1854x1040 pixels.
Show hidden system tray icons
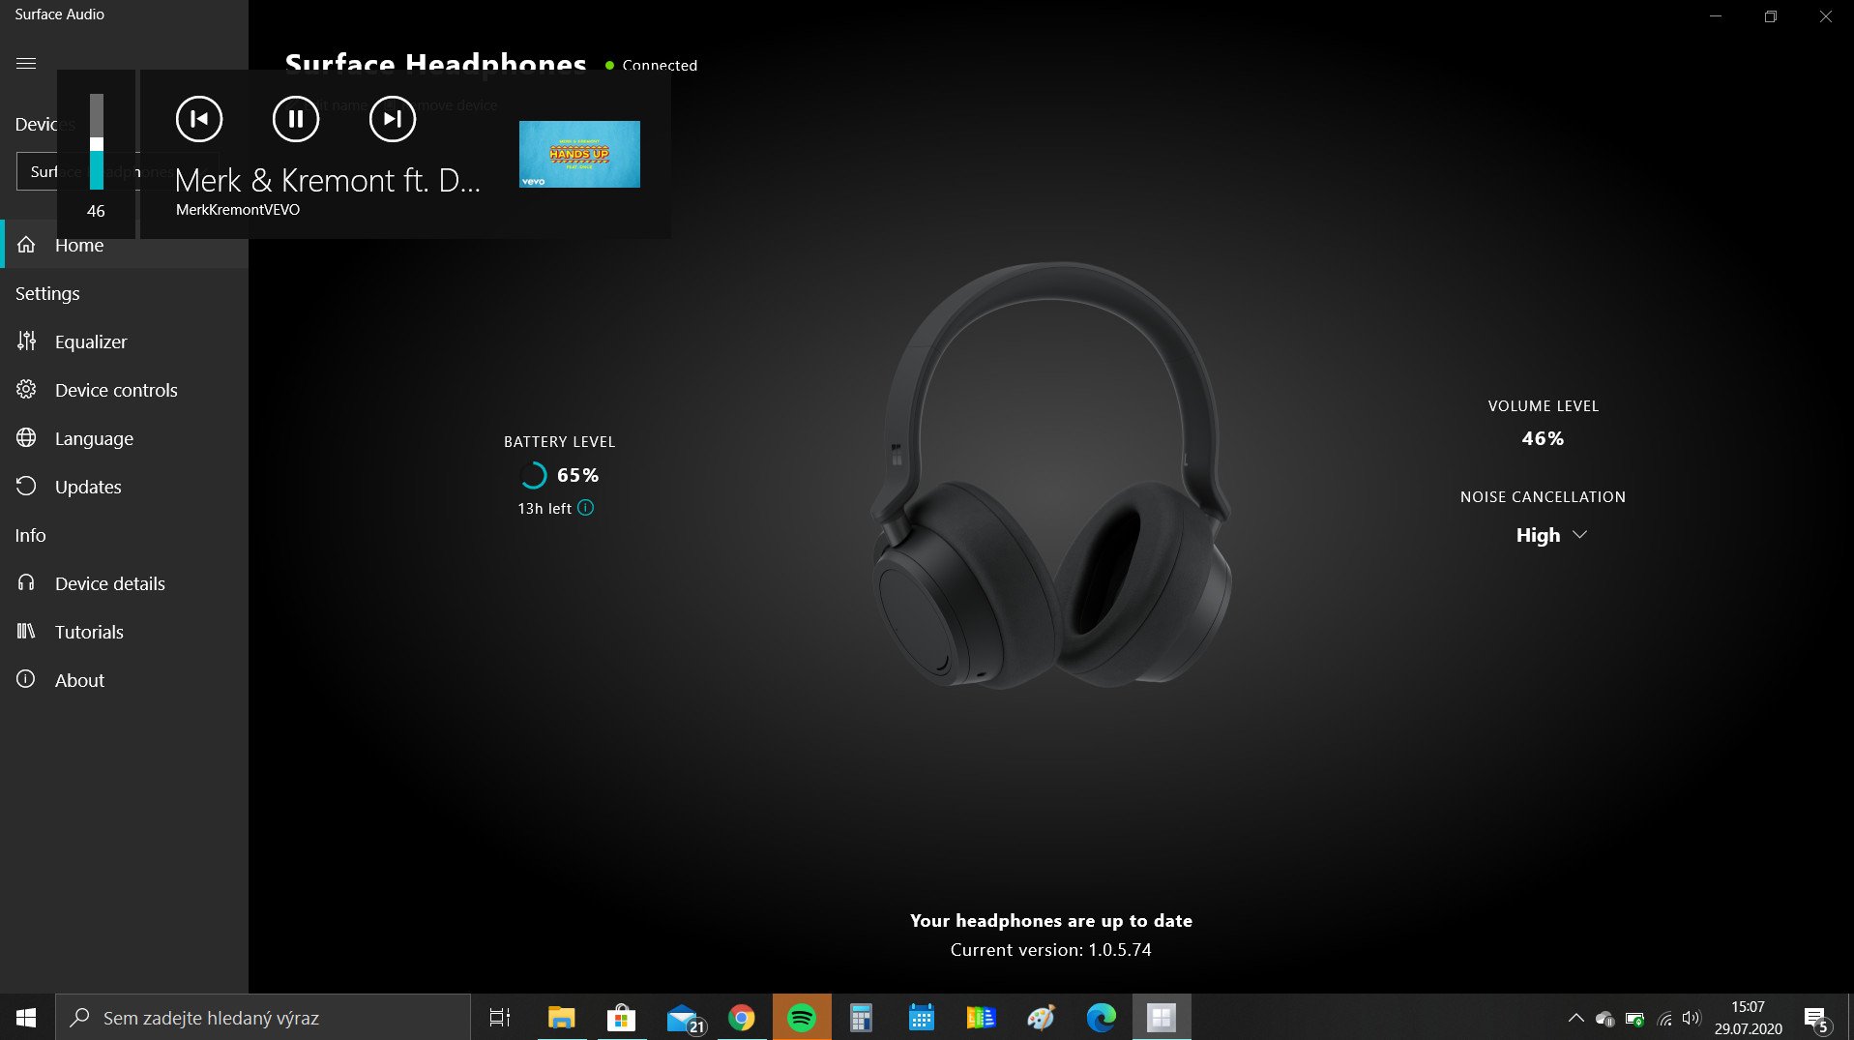[x=1575, y=1018]
